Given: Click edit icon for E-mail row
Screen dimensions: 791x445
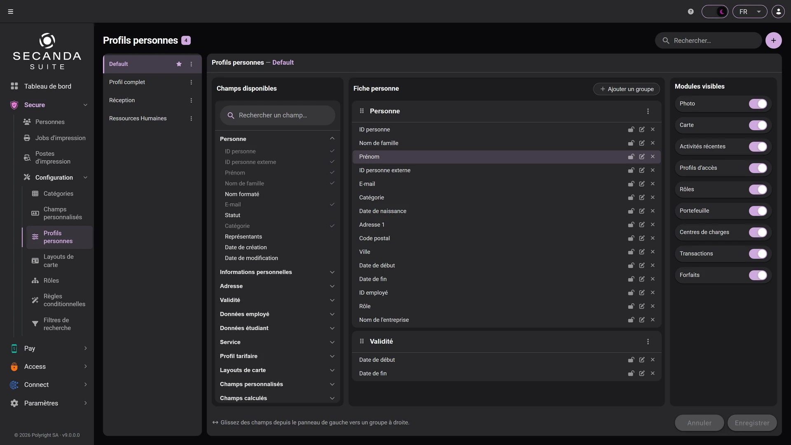Looking at the screenshot, I should 642,184.
